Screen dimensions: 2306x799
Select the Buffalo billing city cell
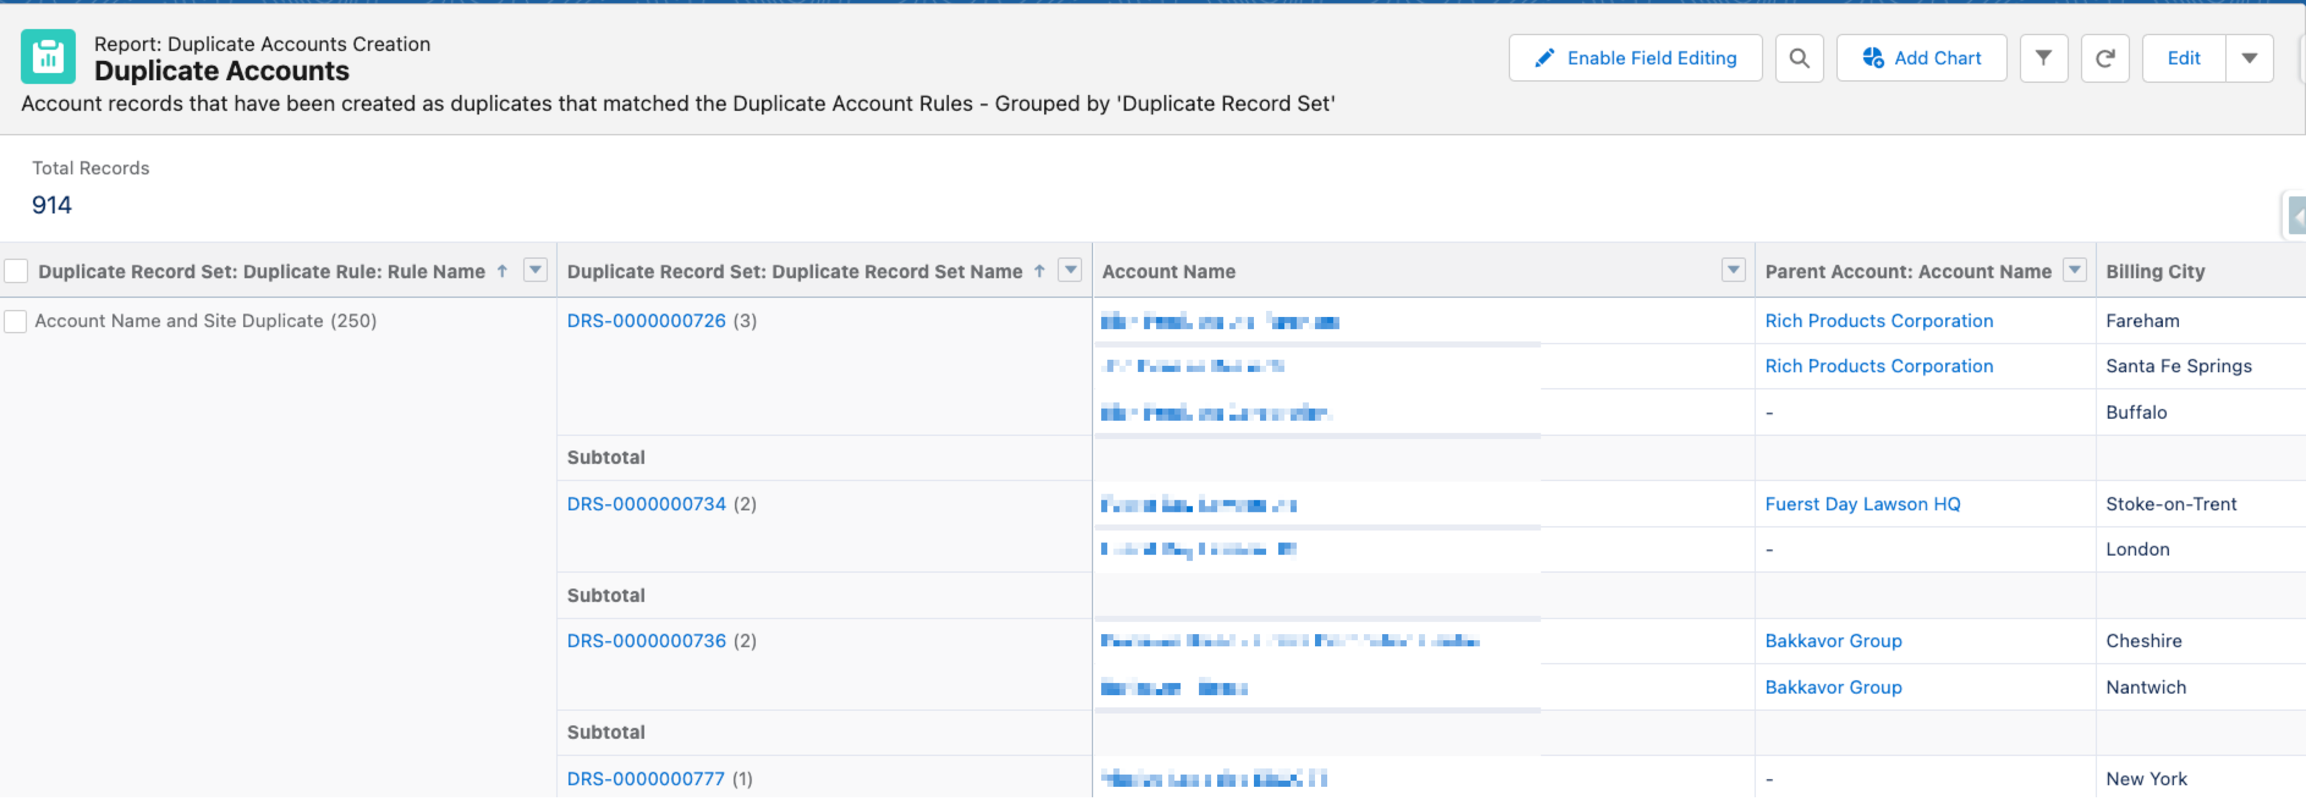point(2200,414)
